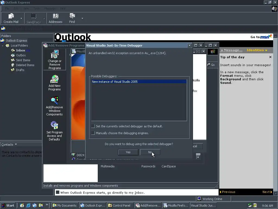Screen dimensions: 278x209
Task: Open the Identities dropdown
Action: tap(257, 50)
